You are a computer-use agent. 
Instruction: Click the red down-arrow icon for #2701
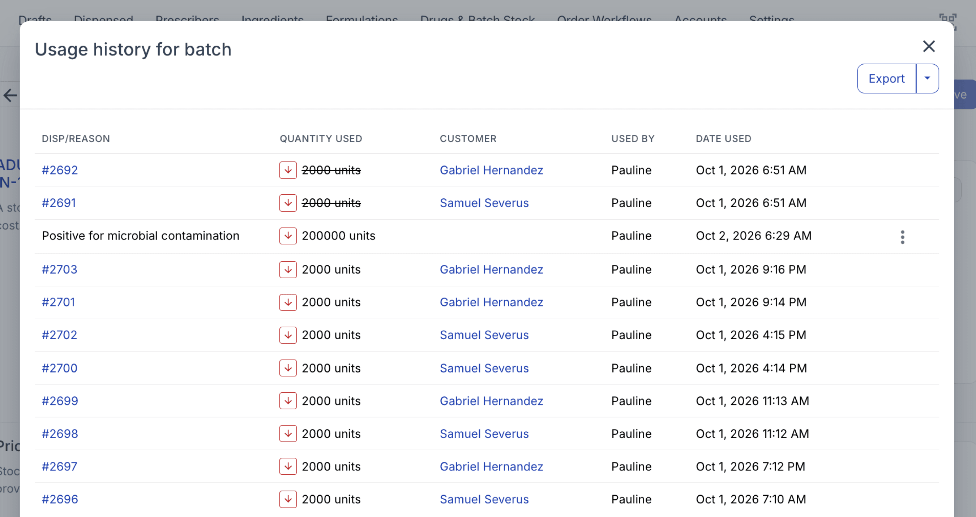tap(288, 302)
